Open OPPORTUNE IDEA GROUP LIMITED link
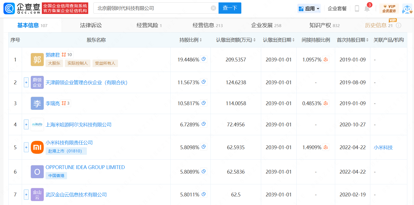 pyautogui.click(x=85, y=167)
